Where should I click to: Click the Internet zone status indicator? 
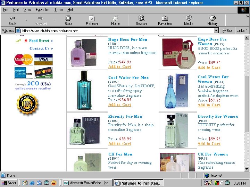(214, 175)
